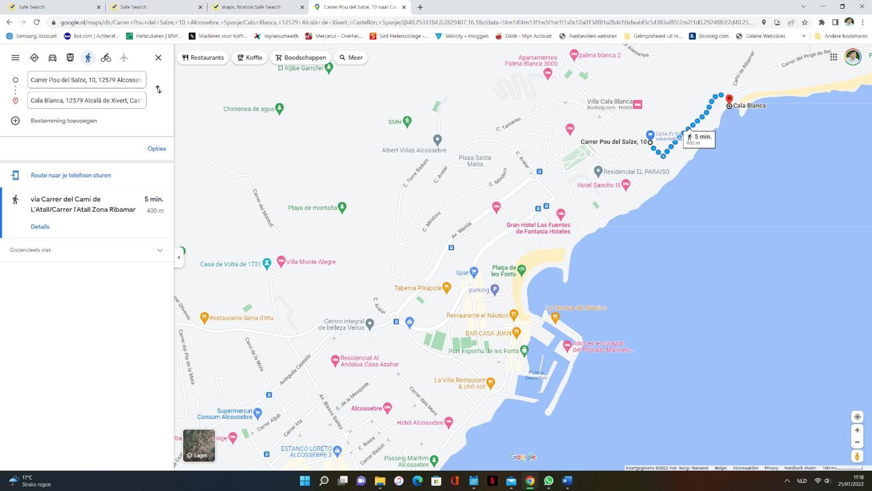Expand the Opties route options

(157, 149)
